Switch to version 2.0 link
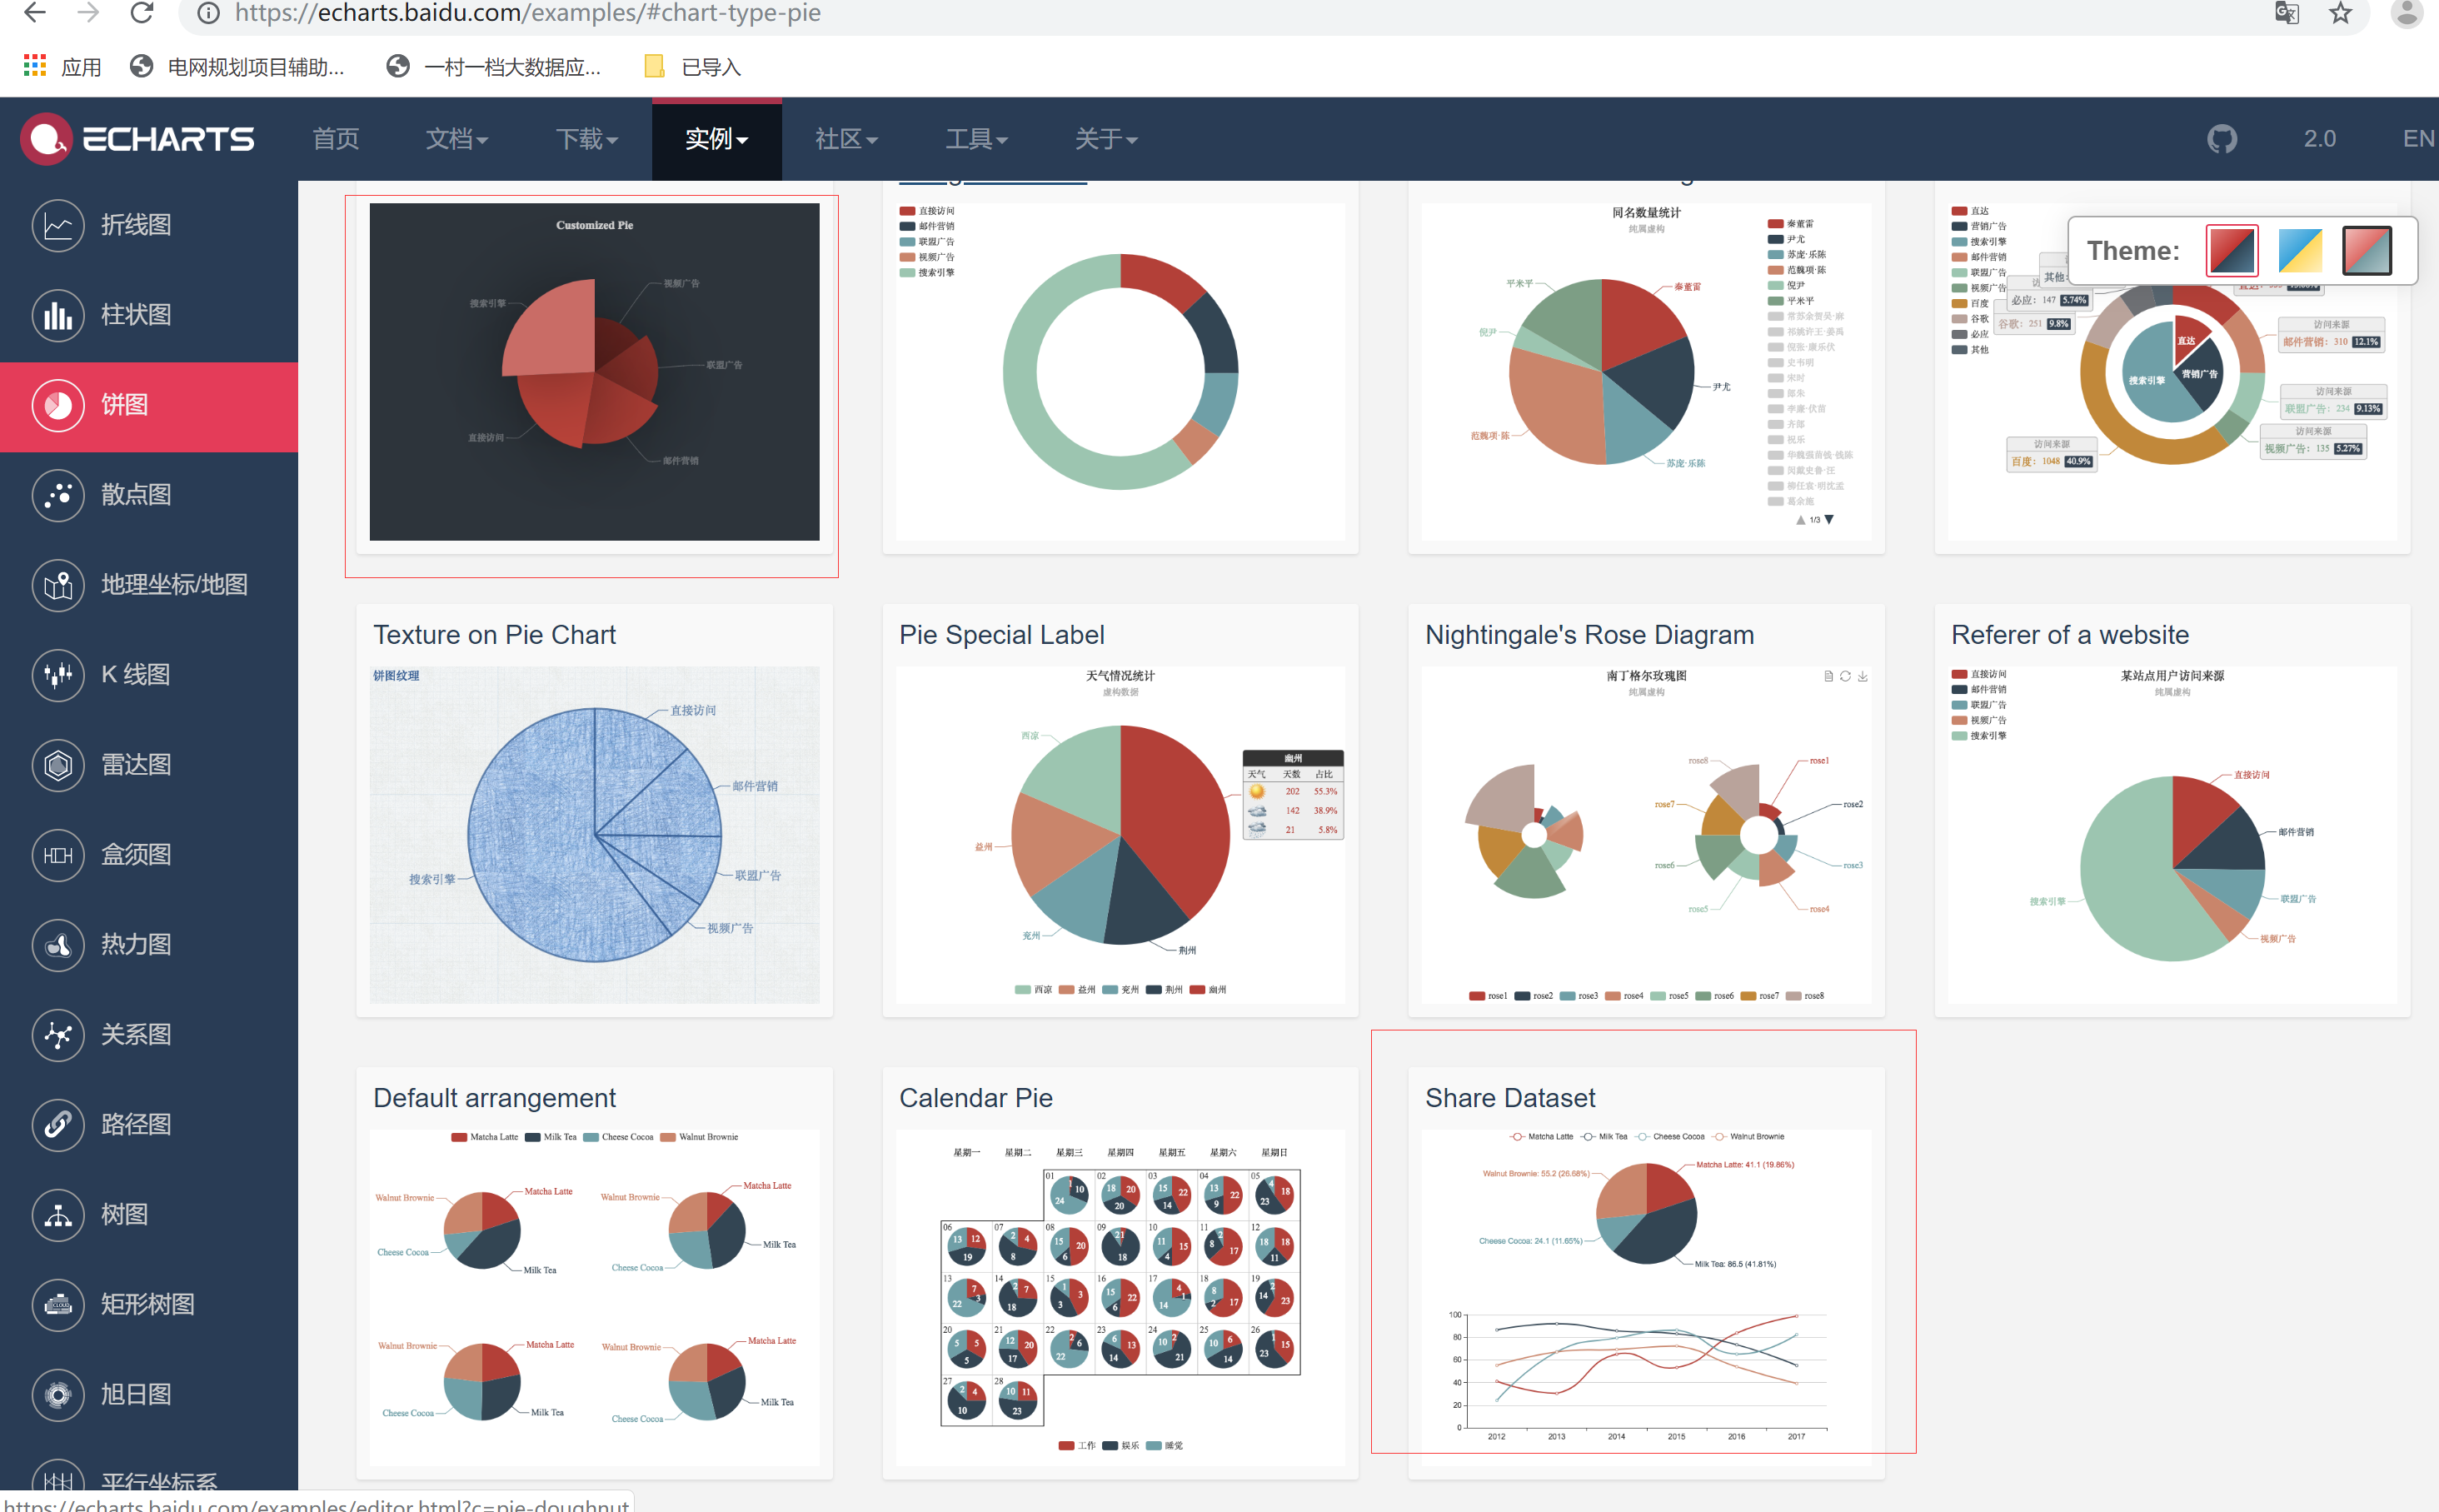The width and height of the screenshot is (2439, 1512). [2320, 139]
